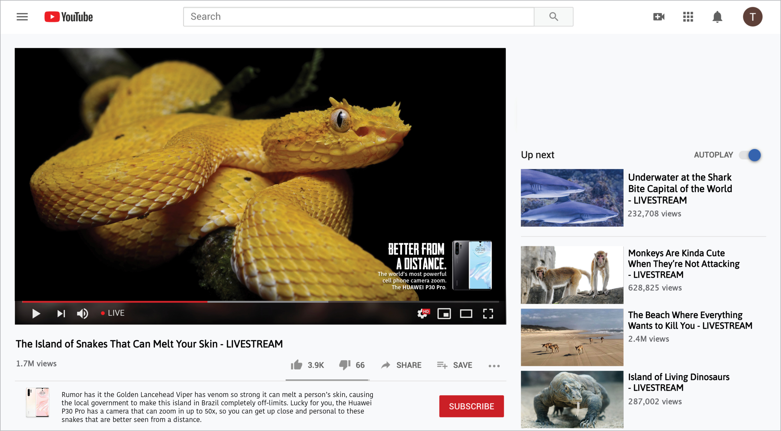781x431 pixels.
Task: Open the shark livestream thumbnail
Action: pyautogui.click(x=572, y=198)
